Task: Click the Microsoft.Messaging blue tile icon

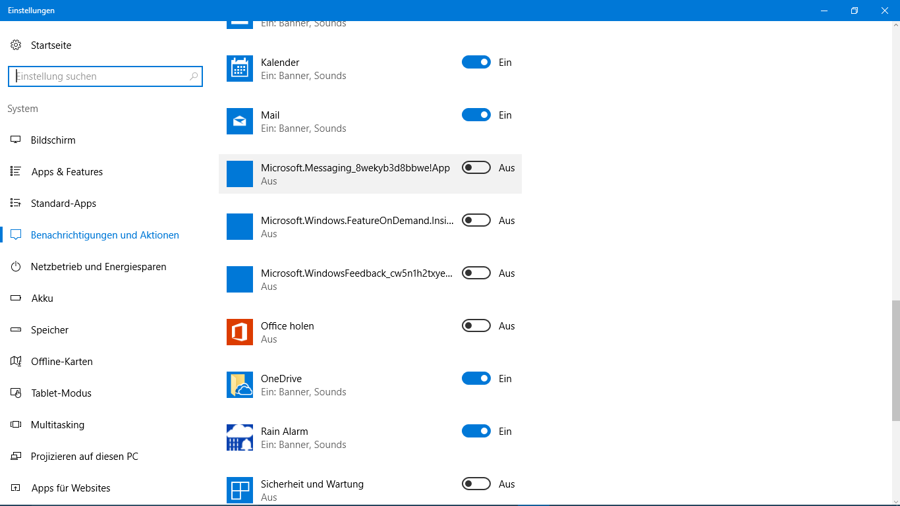Action: click(x=240, y=174)
